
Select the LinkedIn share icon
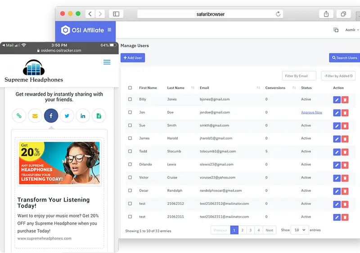(83, 116)
